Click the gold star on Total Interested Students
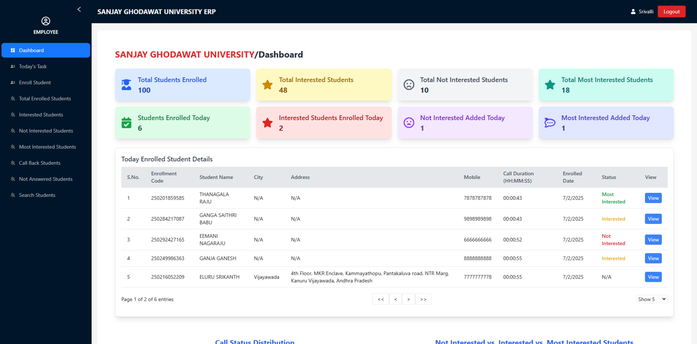The image size is (697, 344). (x=267, y=85)
